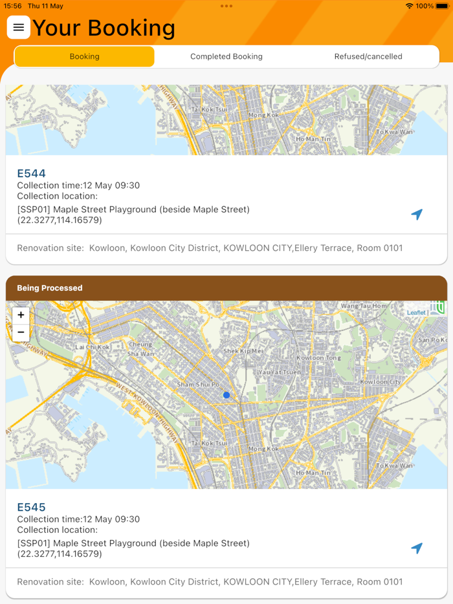Screen dimensions: 453x604
Task: Tap the navigation arrow for booking E545
Action: [x=417, y=548]
